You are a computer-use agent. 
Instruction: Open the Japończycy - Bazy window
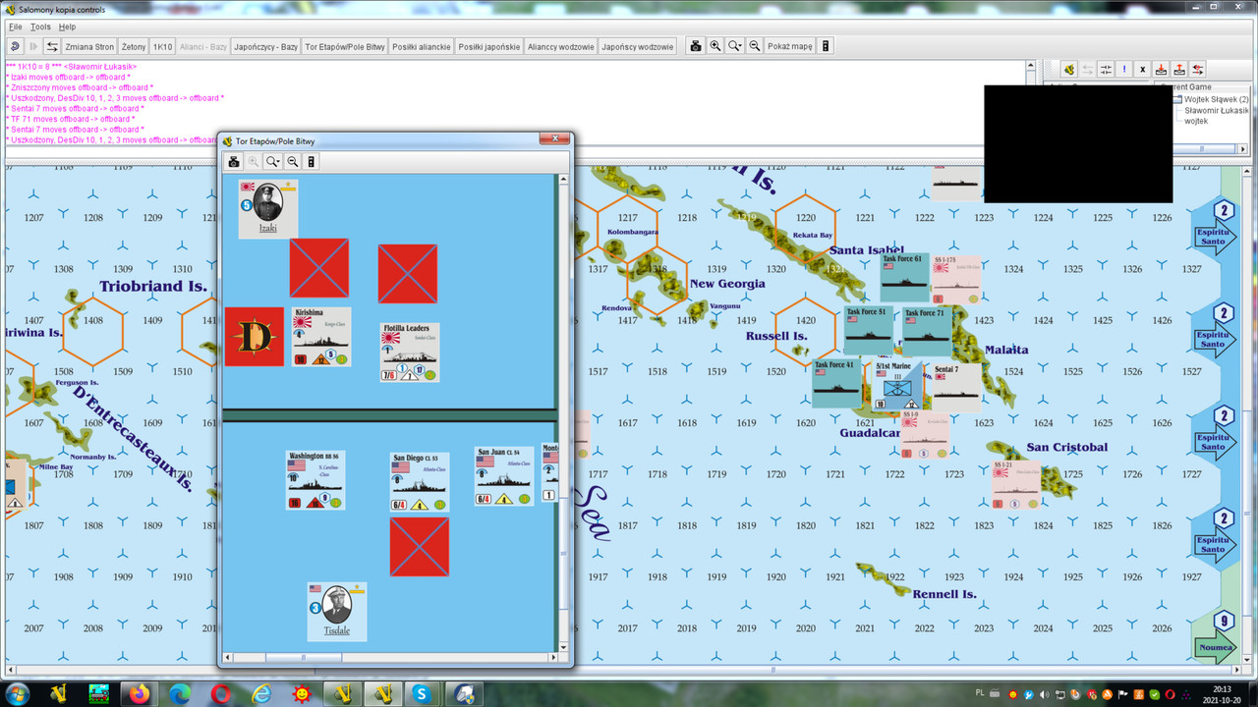[x=265, y=46]
